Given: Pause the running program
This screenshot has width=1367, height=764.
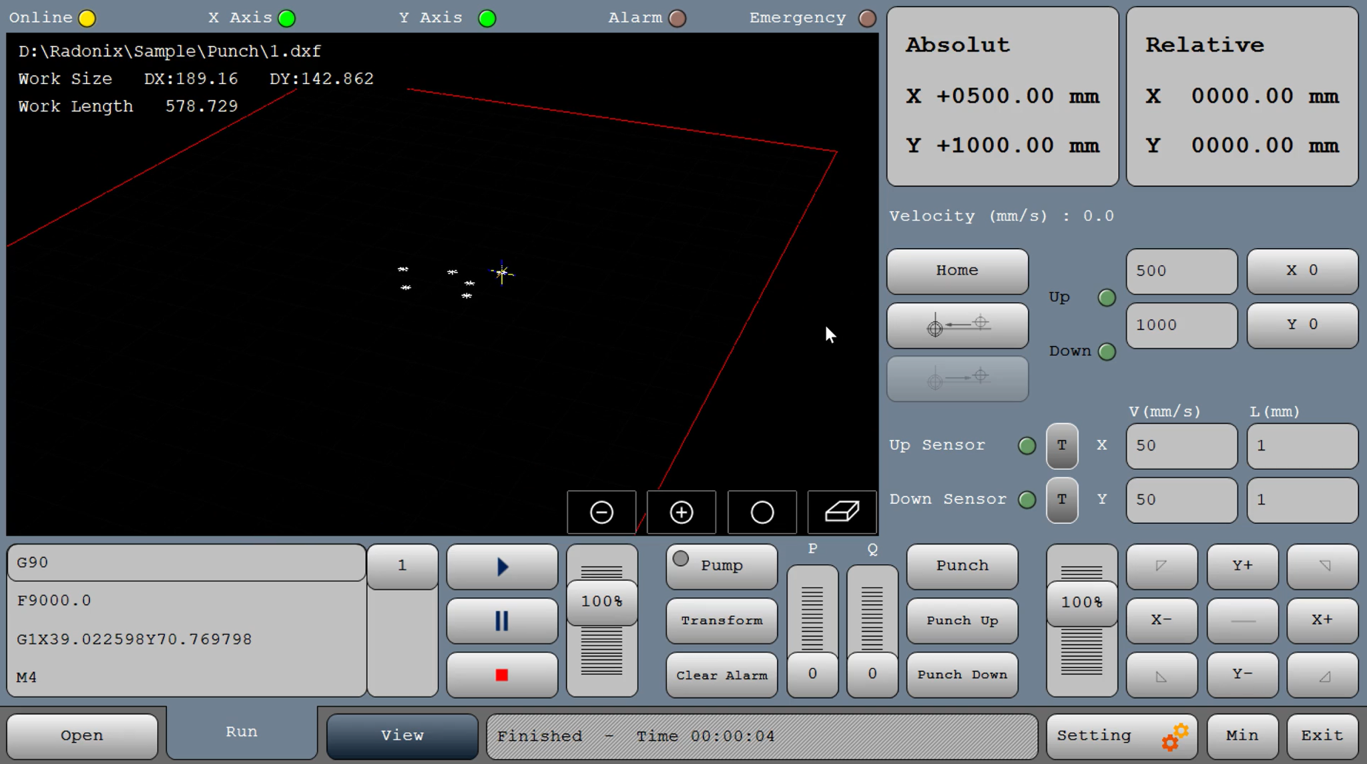Looking at the screenshot, I should pyautogui.click(x=502, y=621).
